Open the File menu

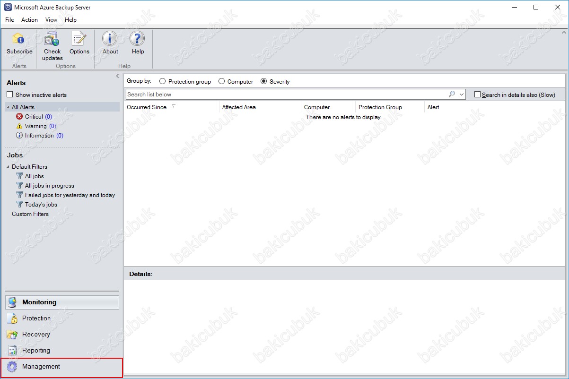tap(9, 20)
